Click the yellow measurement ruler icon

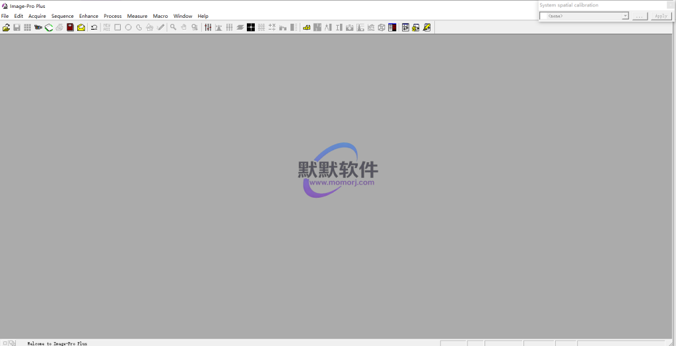coord(306,28)
